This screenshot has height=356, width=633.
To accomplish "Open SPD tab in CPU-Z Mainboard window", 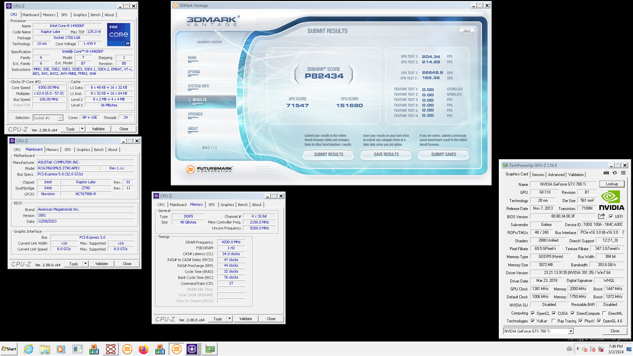I will click(68, 150).
